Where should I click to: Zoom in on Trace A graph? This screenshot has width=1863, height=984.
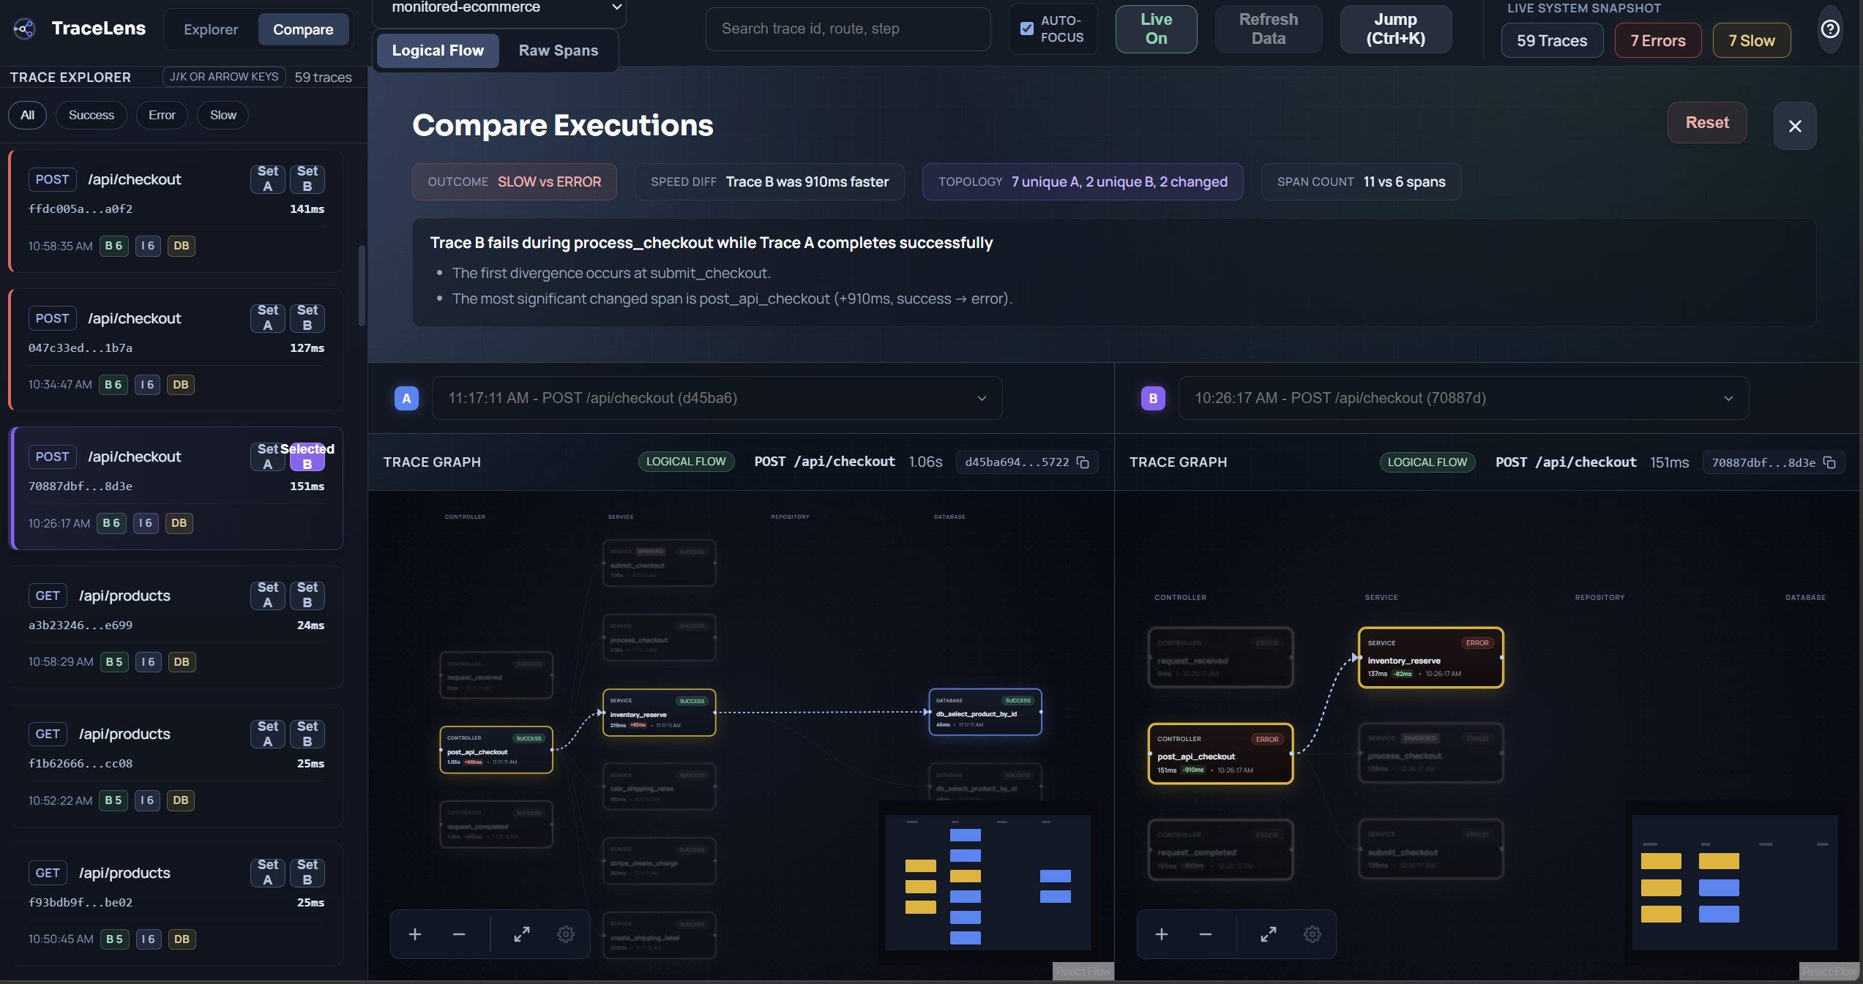(415, 934)
